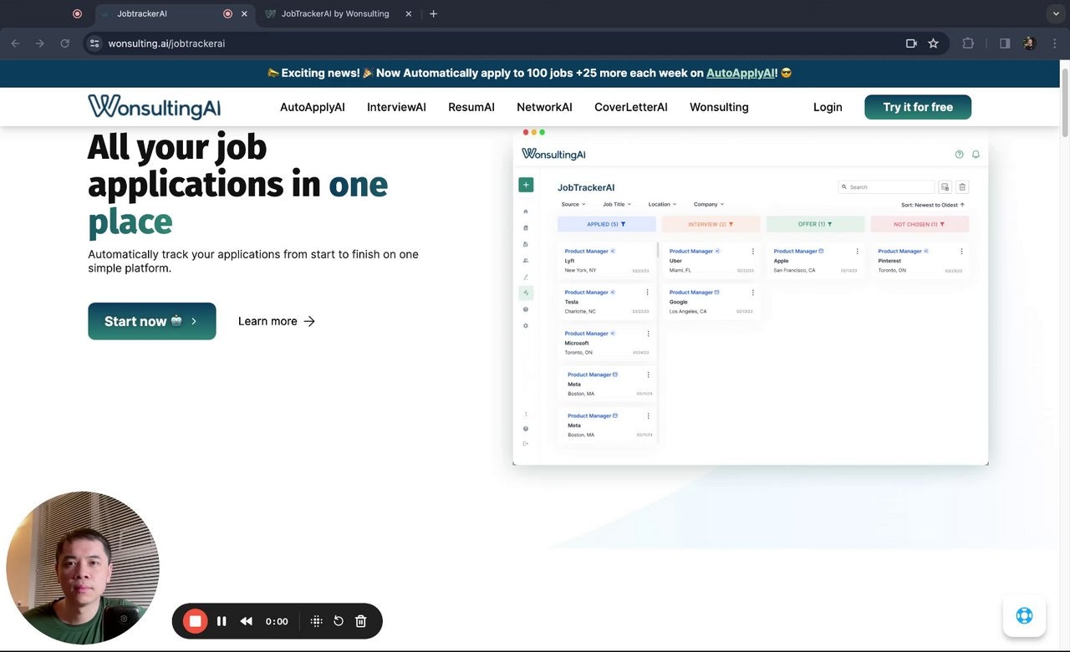Open the chat support bubble
1070x652 pixels.
pos(1023,615)
